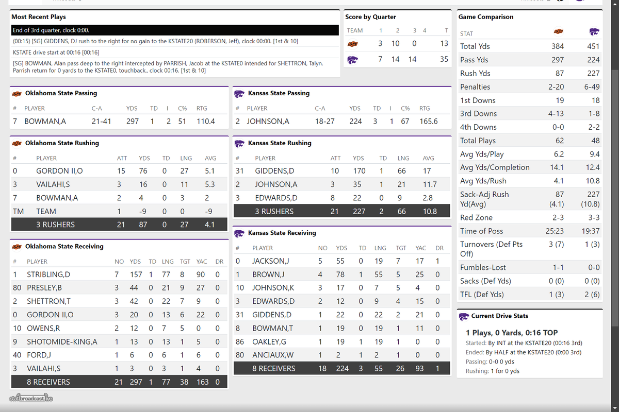The width and height of the screenshot is (619, 412).
Task: Click the Oklahoma State logo in Score by Quarter
Action: (353, 44)
